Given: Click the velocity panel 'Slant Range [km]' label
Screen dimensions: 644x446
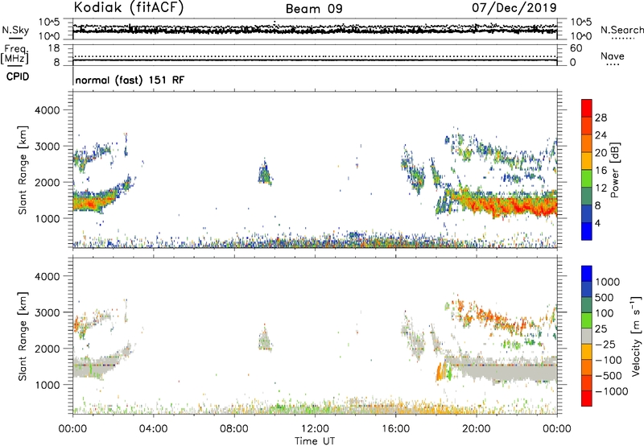Looking at the screenshot, I should point(23,337).
